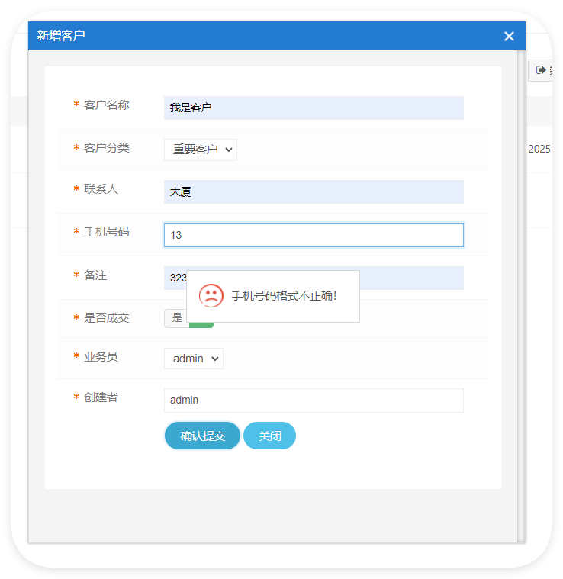Open the 业务员 admin dropdown

pyautogui.click(x=194, y=359)
